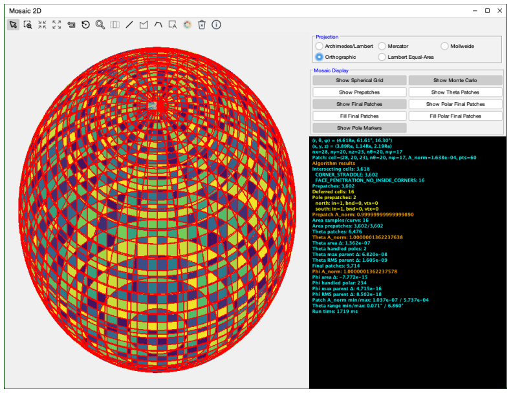Click the Mosaic 2D window title
This screenshot has width=511, height=393.
(x=25, y=11)
